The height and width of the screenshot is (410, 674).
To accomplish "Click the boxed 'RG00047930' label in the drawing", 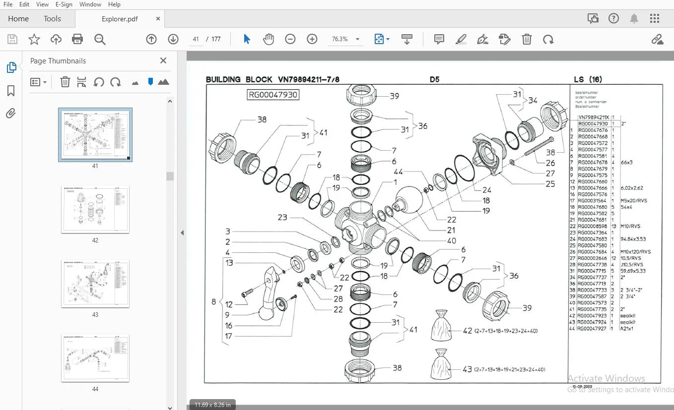I will [273, 95].
